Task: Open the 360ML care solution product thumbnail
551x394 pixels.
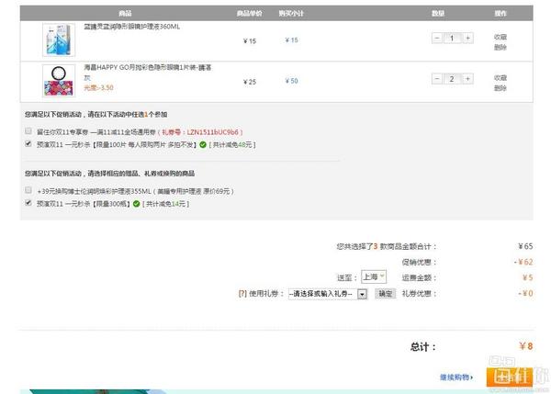Action: (59, 39)
